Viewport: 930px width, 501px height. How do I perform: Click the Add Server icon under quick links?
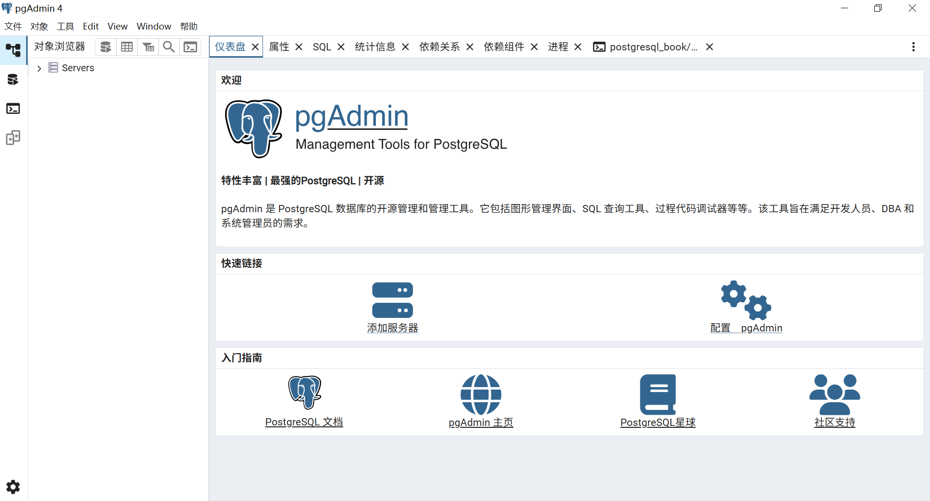392,300
